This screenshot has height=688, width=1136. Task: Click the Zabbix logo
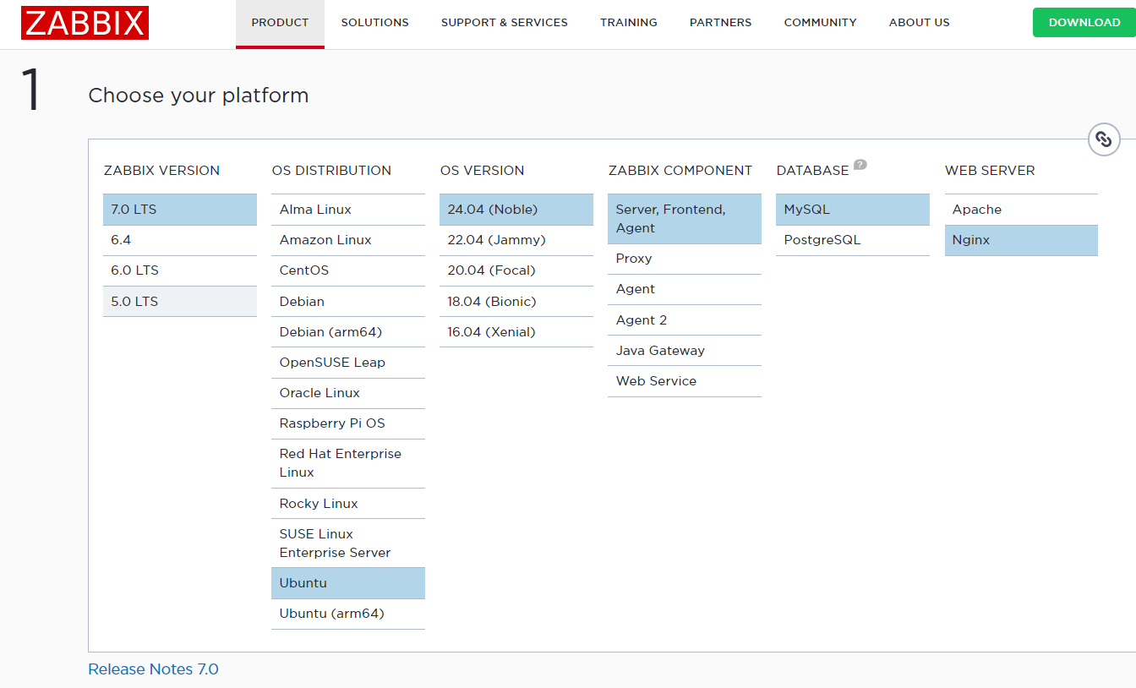(85, 23)
